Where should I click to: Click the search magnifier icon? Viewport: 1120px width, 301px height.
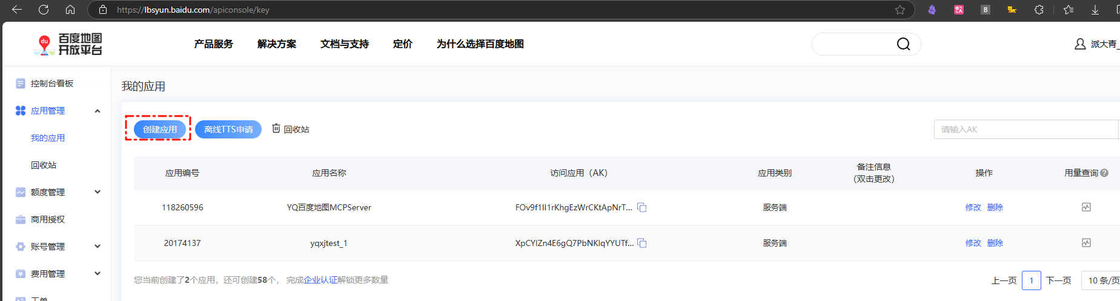(x=903, y=44)
